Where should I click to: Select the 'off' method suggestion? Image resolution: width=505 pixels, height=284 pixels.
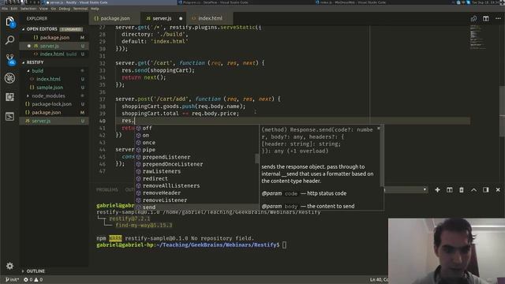coord(196,128)
